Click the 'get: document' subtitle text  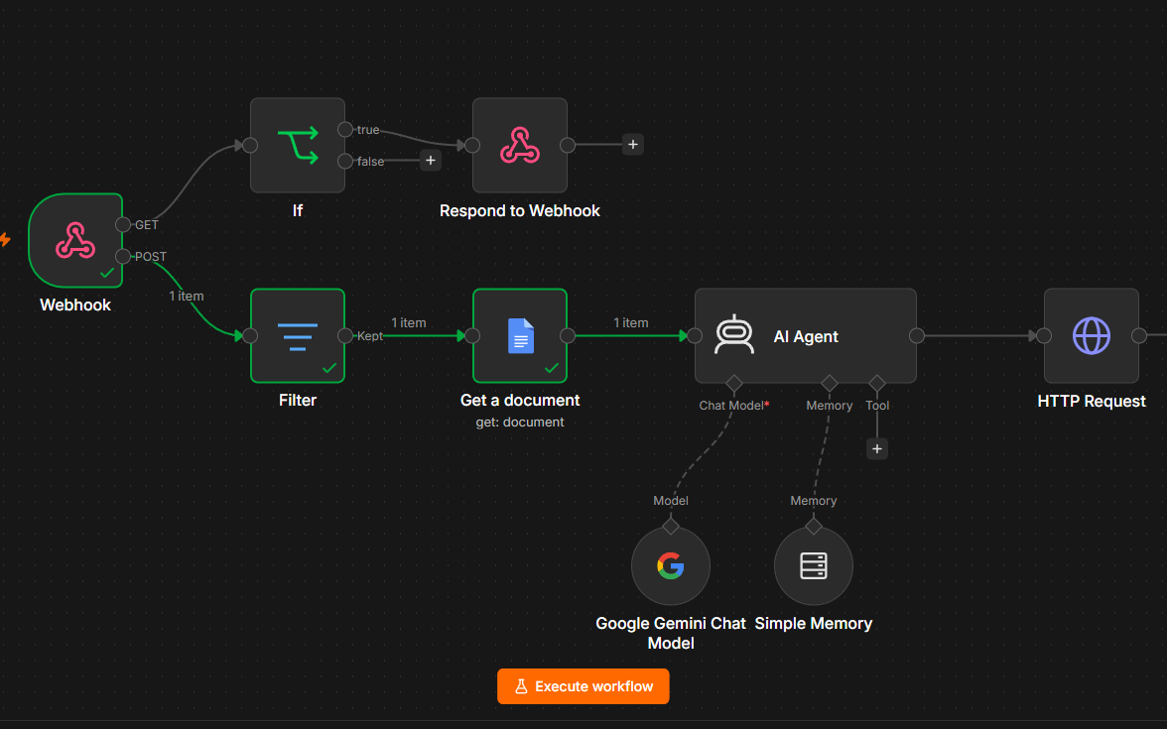pos(520,422)
